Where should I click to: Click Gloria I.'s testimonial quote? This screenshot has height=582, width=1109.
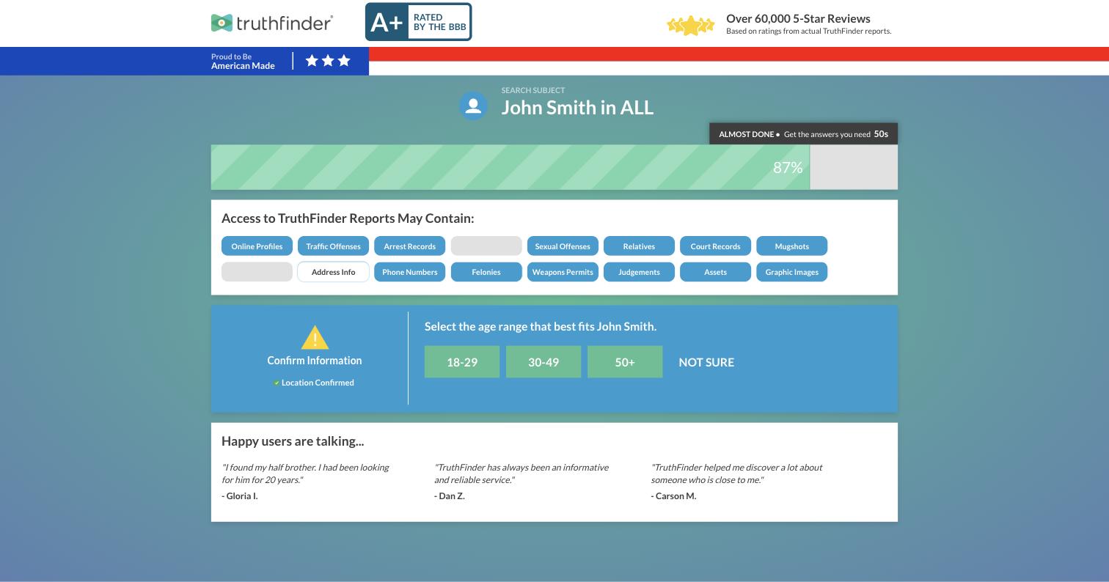coord(305,474)
